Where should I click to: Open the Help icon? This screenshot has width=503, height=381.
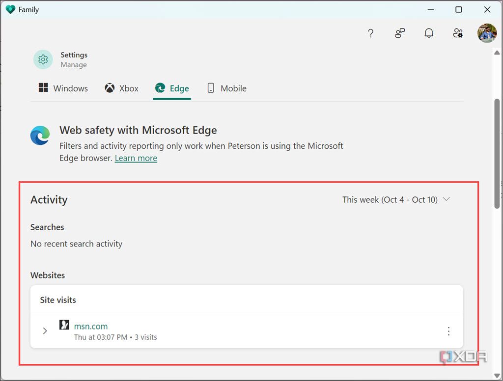click(370, 33)
